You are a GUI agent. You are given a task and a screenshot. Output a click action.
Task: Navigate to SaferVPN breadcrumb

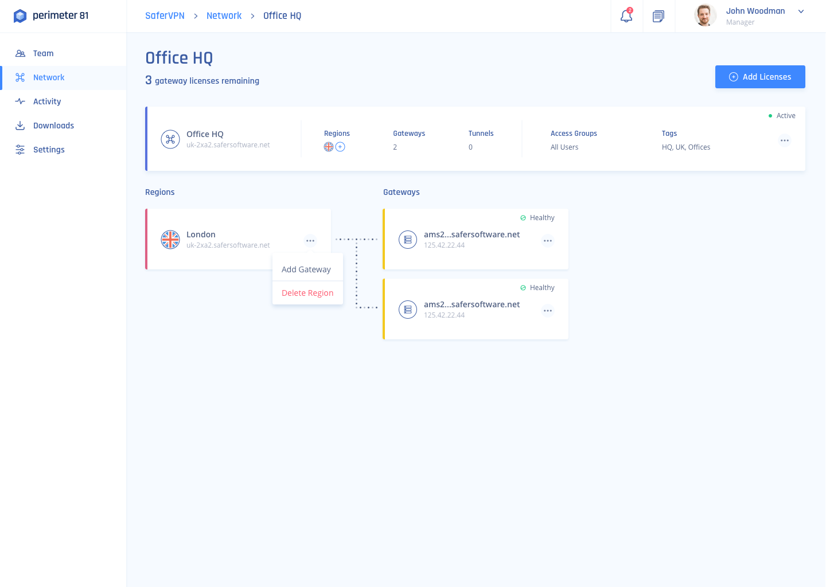165,15
